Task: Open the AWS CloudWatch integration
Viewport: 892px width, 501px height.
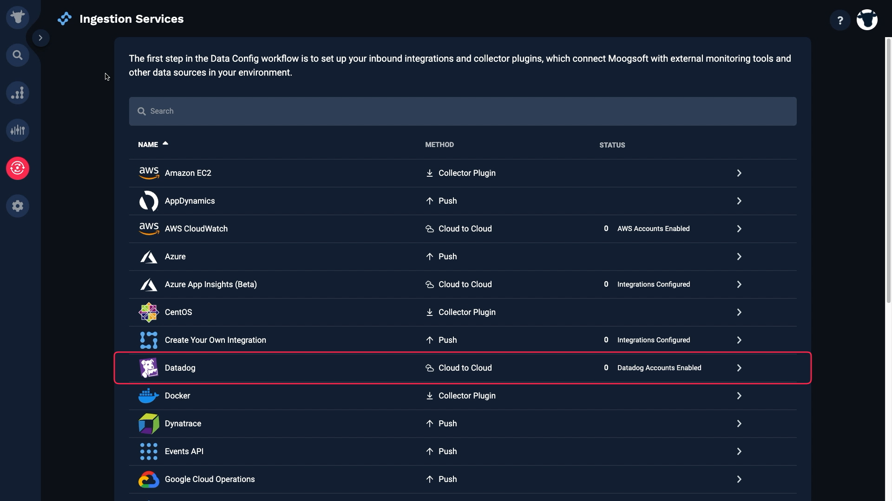Action: pyautogui.click(x=196, y=229)
